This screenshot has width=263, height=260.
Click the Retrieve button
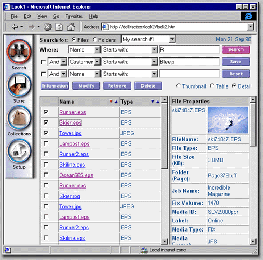point(117,86)
